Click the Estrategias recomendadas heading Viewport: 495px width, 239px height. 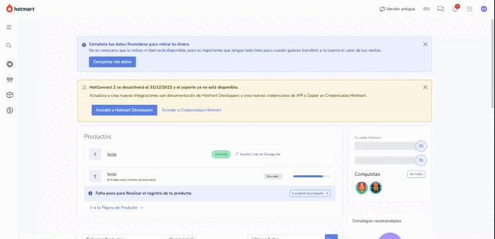[377, 221]
